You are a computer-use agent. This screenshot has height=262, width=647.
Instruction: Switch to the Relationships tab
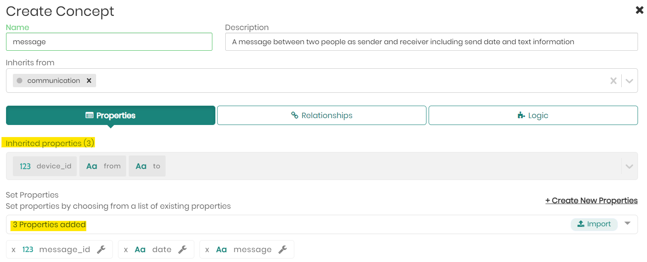(x=322, y=116)
